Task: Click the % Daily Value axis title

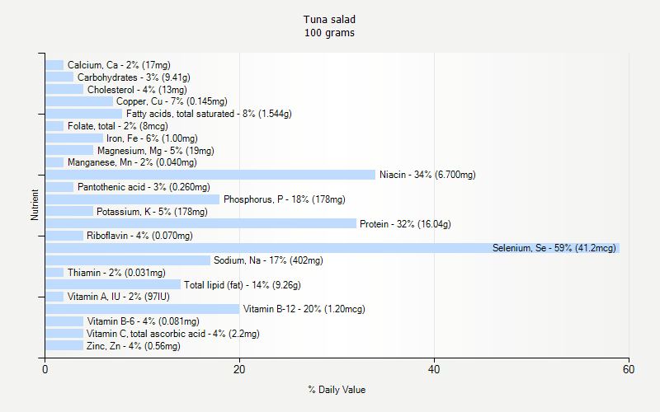Action: tap(337, 390)
